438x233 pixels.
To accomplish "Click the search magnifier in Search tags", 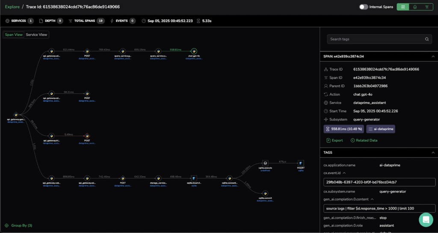I will coord(426,39).
